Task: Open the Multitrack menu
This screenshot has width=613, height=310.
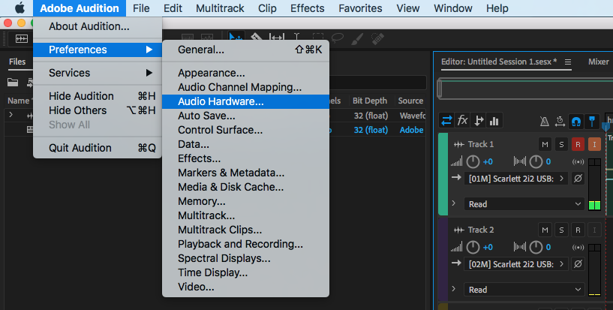Action: (220, 8)
